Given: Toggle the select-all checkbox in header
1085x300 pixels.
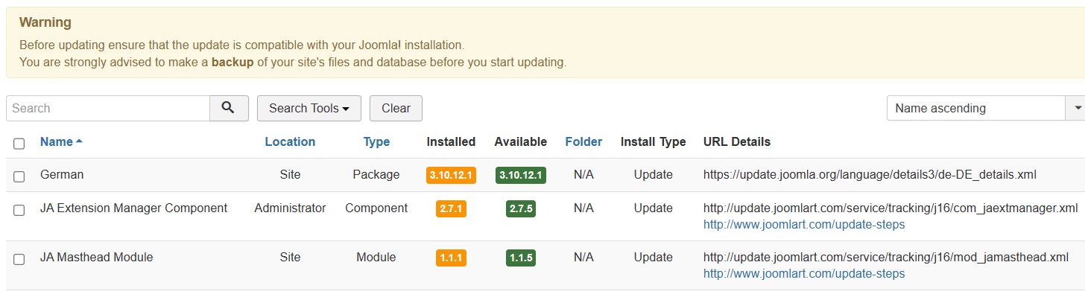Looking at the screenshot, I should pyautogui.click(x=19, y=143).
